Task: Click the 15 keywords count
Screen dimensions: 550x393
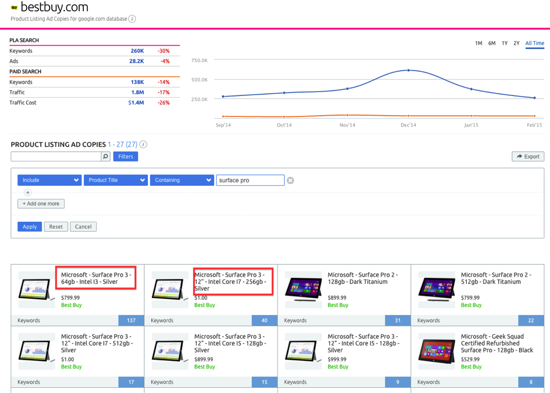Action: click(265, 382)
